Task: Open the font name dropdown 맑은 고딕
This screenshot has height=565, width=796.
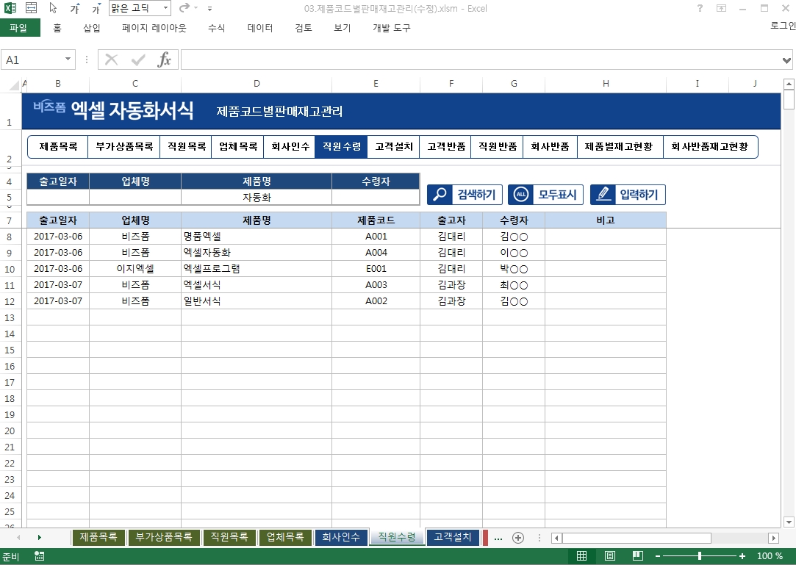Action: [x=140, y=9]
